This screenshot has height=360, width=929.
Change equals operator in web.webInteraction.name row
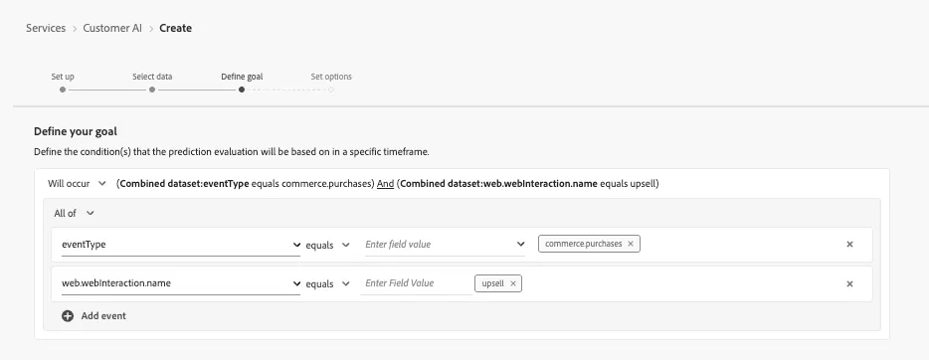[x=327, y=284]
